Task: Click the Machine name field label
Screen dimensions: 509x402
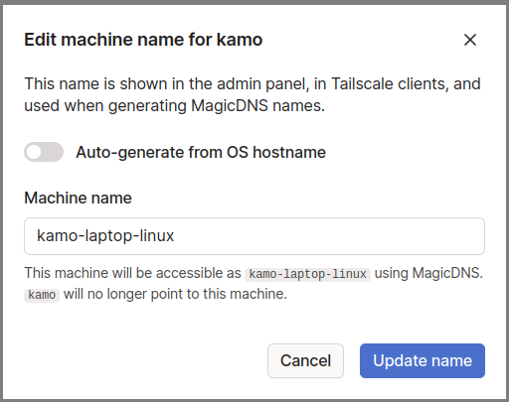Action: [x=78, y=198]
